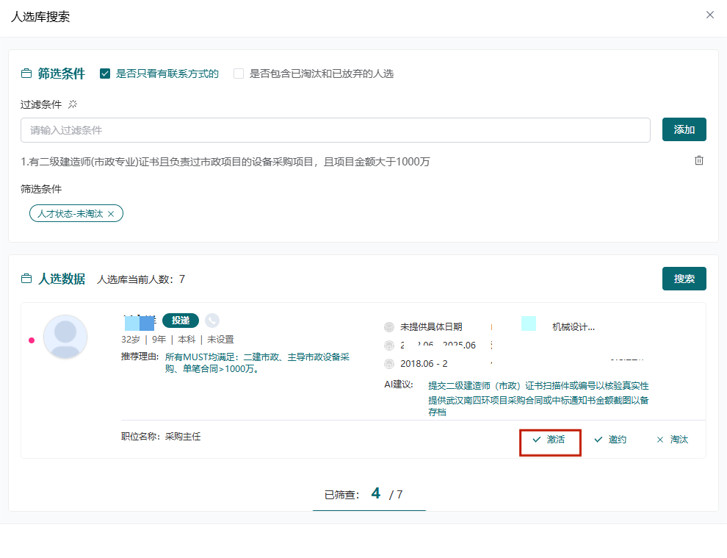Activate the candidate via 激活
This screenshot has width=727, height=558.
[550, 439]
